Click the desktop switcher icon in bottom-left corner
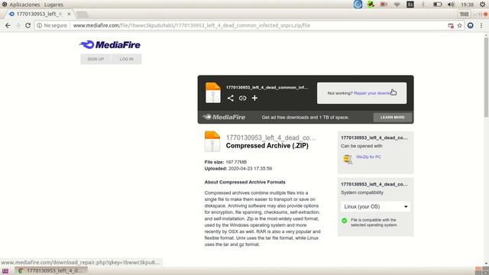 pyautogui.click(x=5, y=270)
